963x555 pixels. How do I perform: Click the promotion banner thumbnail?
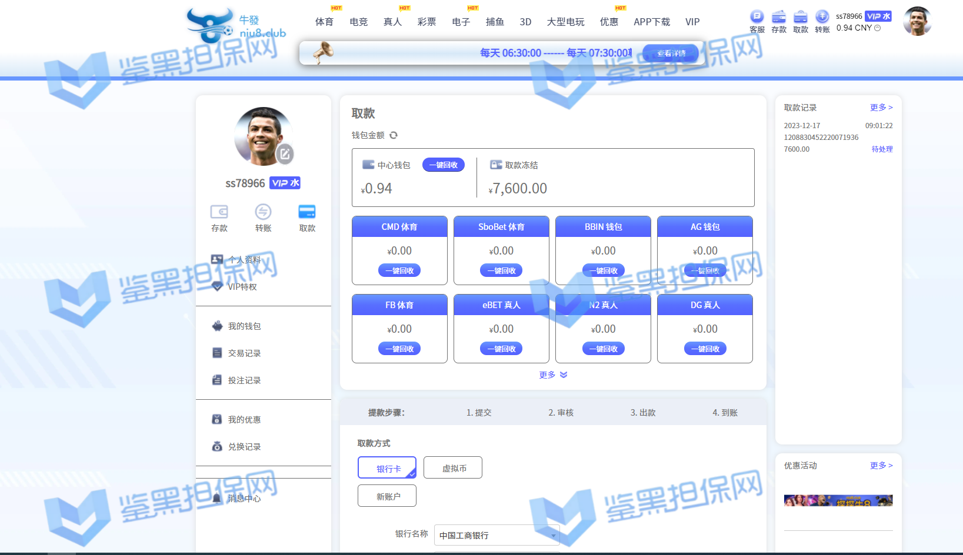click(838, 501)
